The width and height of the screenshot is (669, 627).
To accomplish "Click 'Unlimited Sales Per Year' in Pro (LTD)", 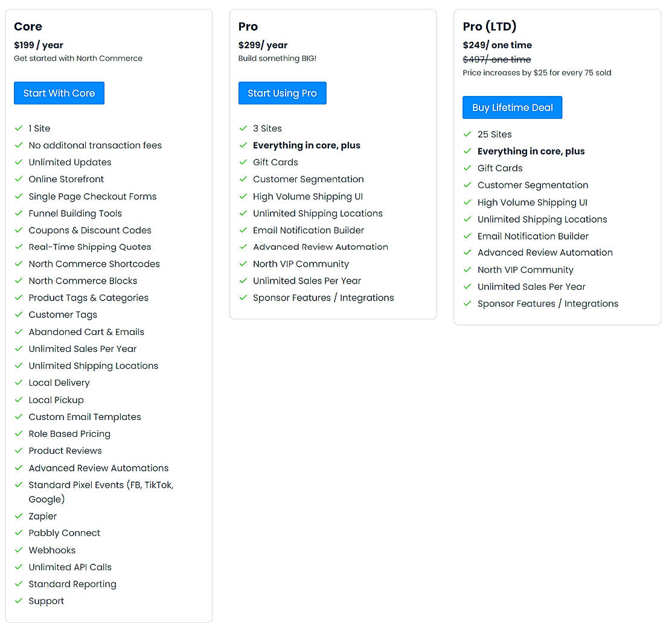I will (x=531, y=287).
